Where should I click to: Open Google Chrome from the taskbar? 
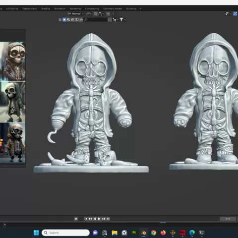click(x=153, y=233)
